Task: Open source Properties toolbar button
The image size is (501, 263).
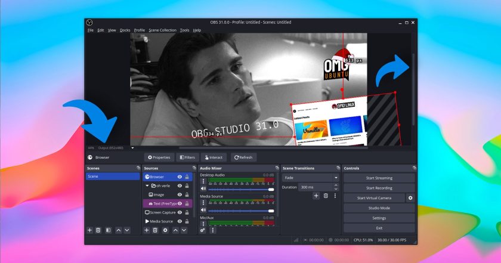Action: [x=159, y=157]
